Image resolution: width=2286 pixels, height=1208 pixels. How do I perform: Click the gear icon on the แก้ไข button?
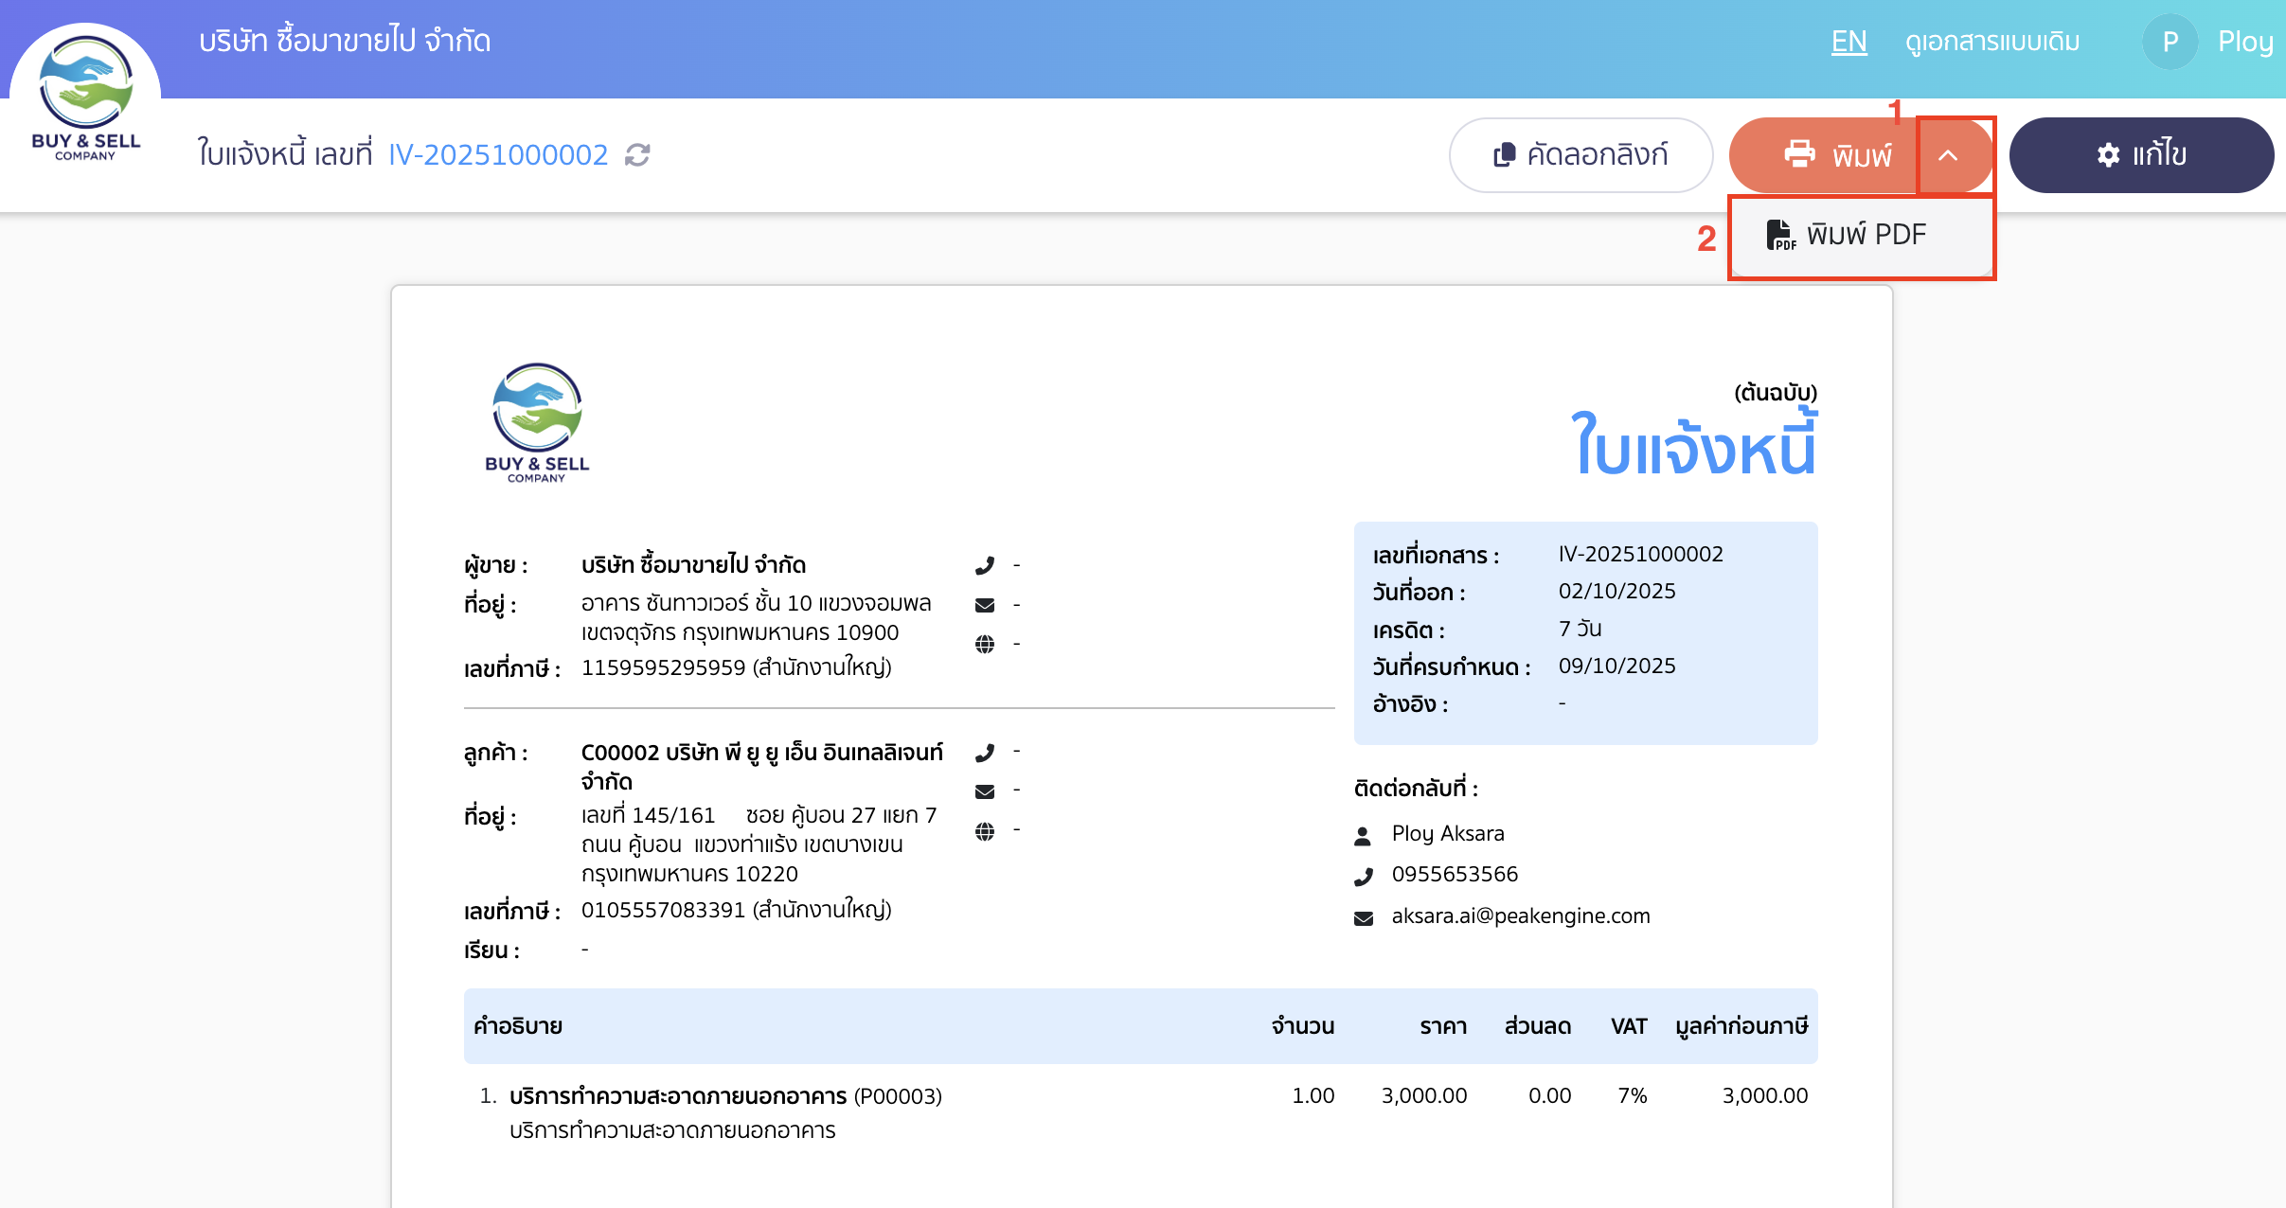2111,154
